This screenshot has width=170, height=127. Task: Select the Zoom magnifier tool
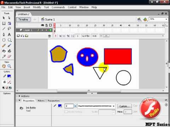click(9, 66)
